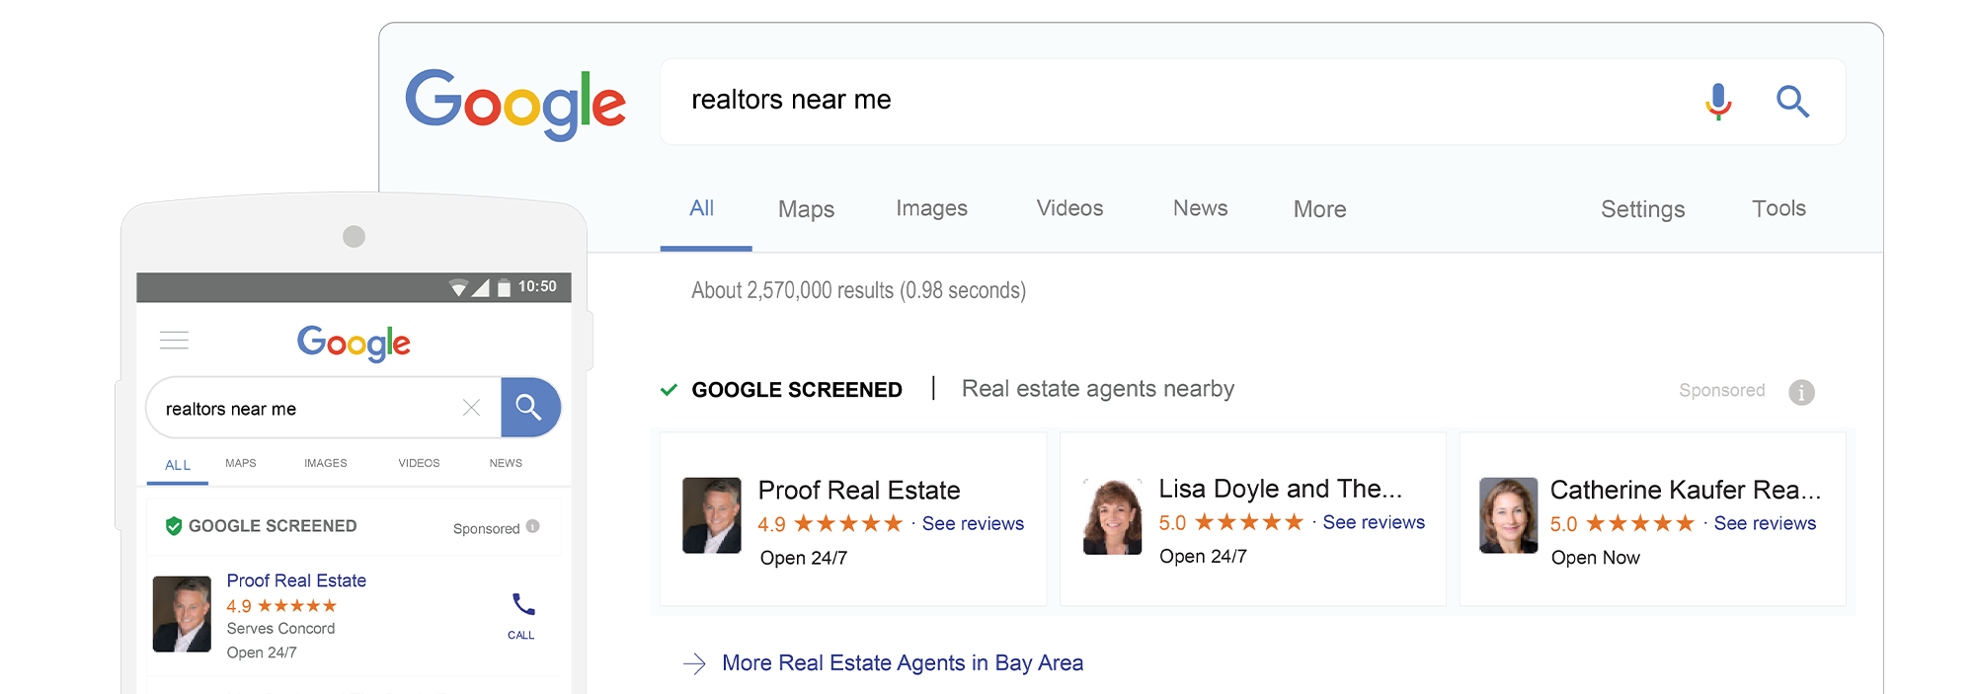1975x694 pixels.
Task: Switch to the Maps tab on desktop
Action: coord(806,209)
